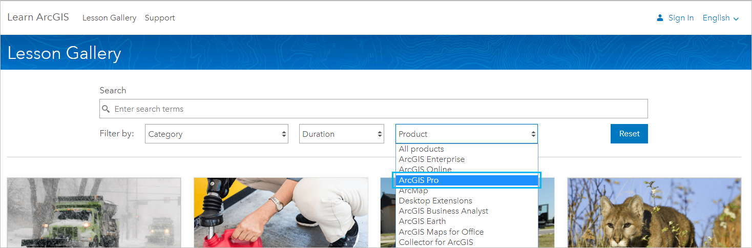
Task: Select Desktop Extensions option
Action: (467, 201)
